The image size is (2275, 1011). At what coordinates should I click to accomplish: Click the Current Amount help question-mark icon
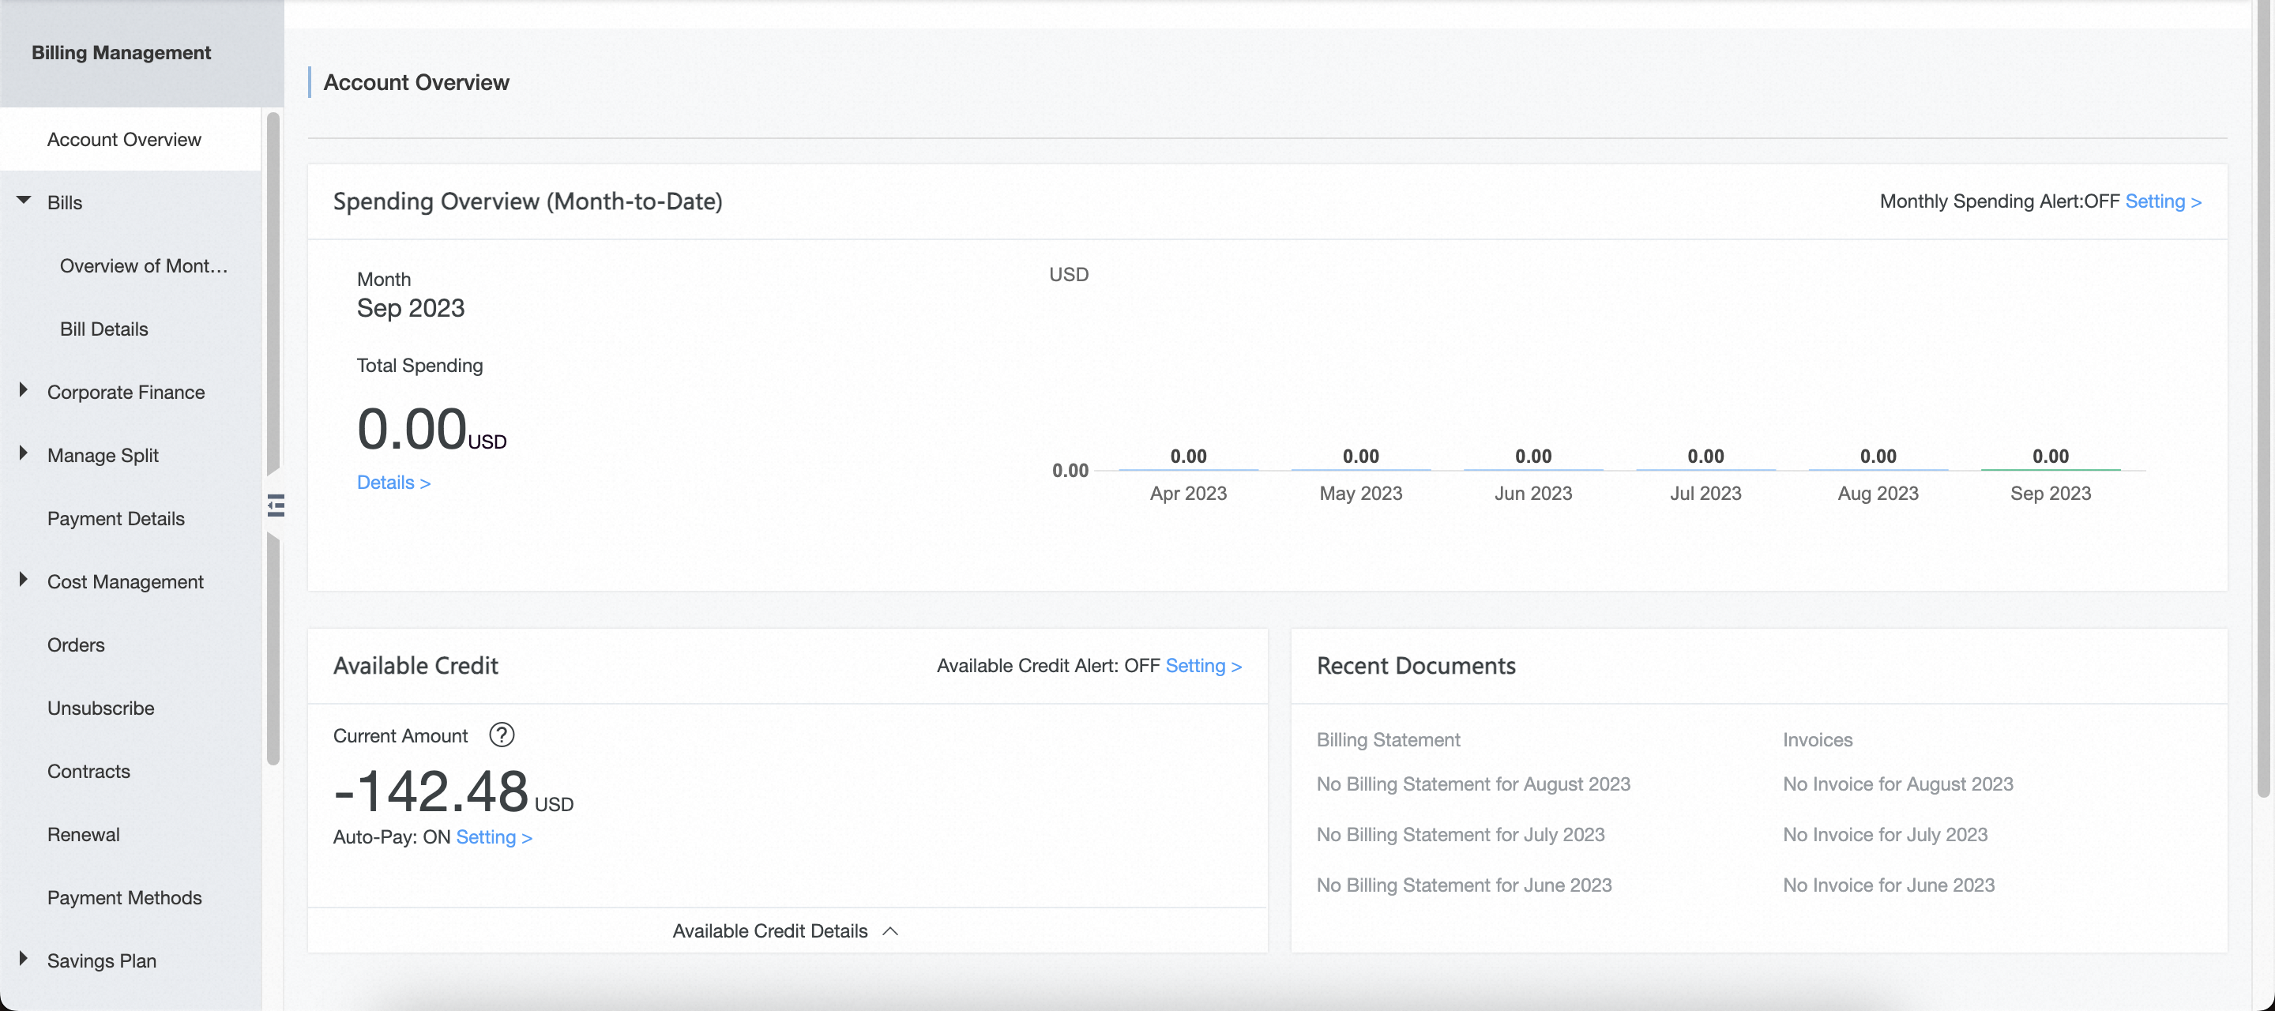point(502,735)
